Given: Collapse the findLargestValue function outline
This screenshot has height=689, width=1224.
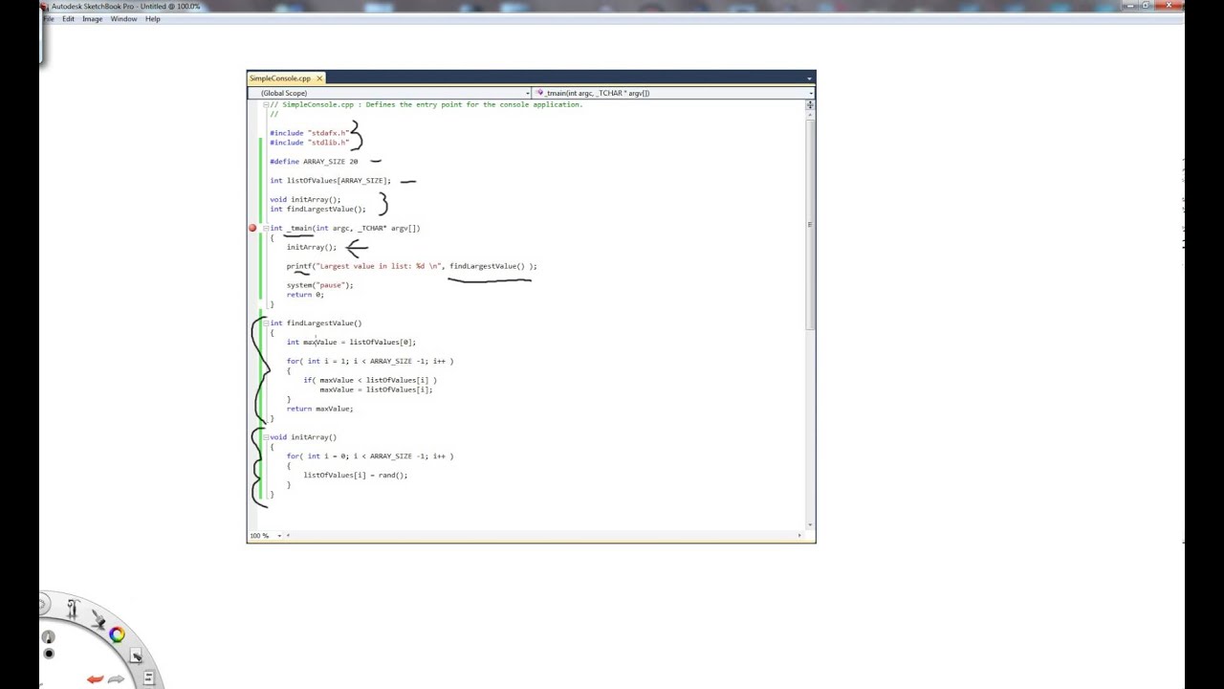Looking at the screenshot, I should 267,323.
